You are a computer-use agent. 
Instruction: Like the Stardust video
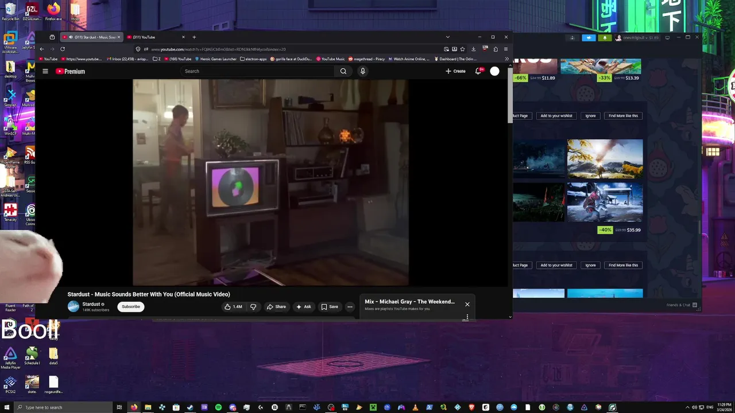click(233, 307)
